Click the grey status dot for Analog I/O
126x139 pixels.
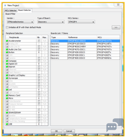(x=7, y=44)
